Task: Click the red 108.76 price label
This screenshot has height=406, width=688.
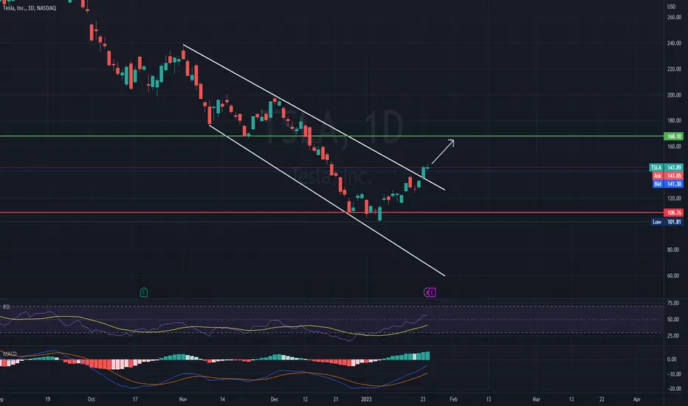Action: [673, 213]
